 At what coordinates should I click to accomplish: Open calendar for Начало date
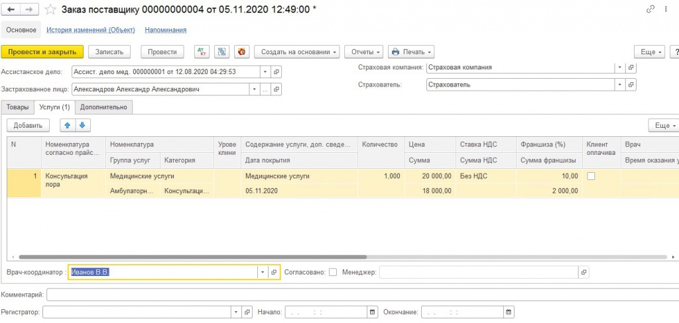pyautogui.click(x=373, y=312)
